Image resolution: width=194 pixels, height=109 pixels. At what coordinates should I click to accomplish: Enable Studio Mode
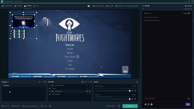(98, 6)
